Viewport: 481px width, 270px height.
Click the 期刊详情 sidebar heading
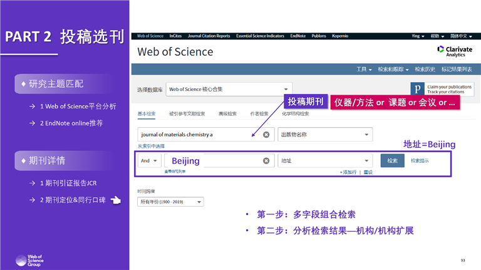pos(65,160)
